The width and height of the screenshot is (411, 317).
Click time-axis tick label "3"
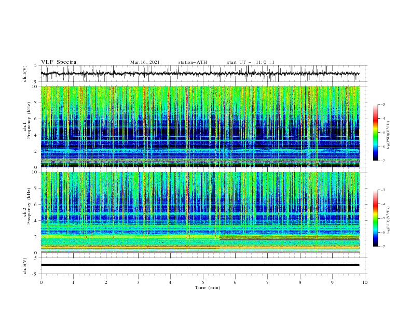coord(138,282)
